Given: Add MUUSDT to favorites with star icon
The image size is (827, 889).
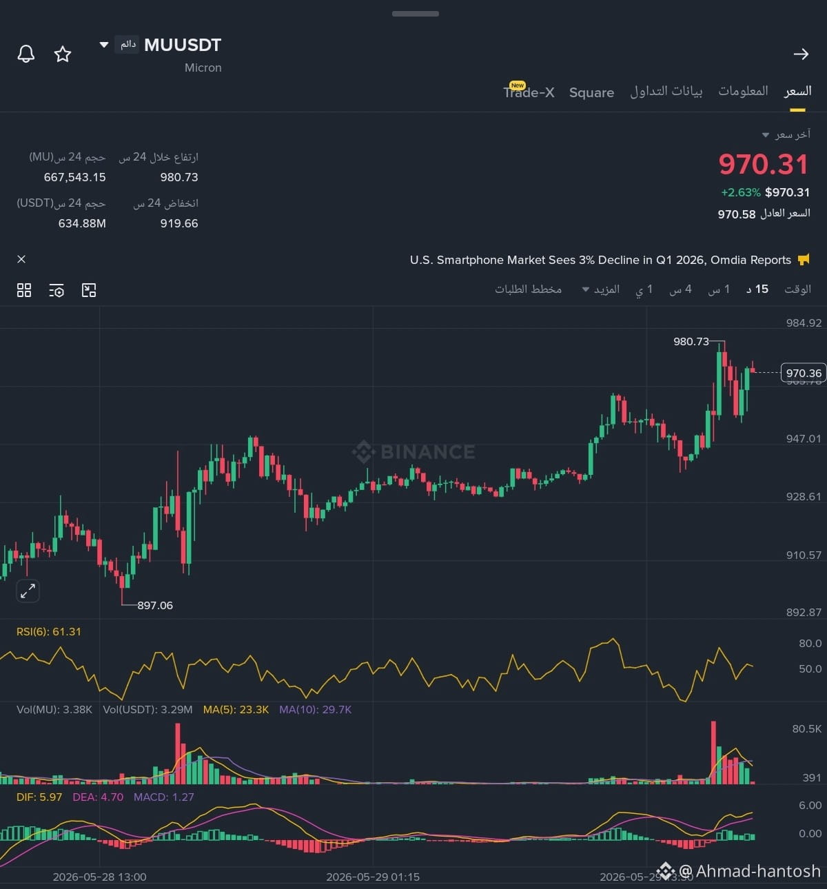Looking at the screenshot, I should 63,54.
